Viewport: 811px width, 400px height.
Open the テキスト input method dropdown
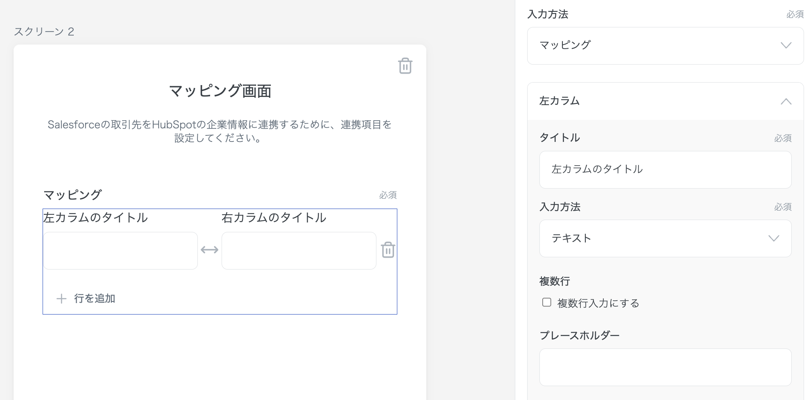(x=665, y=238)
